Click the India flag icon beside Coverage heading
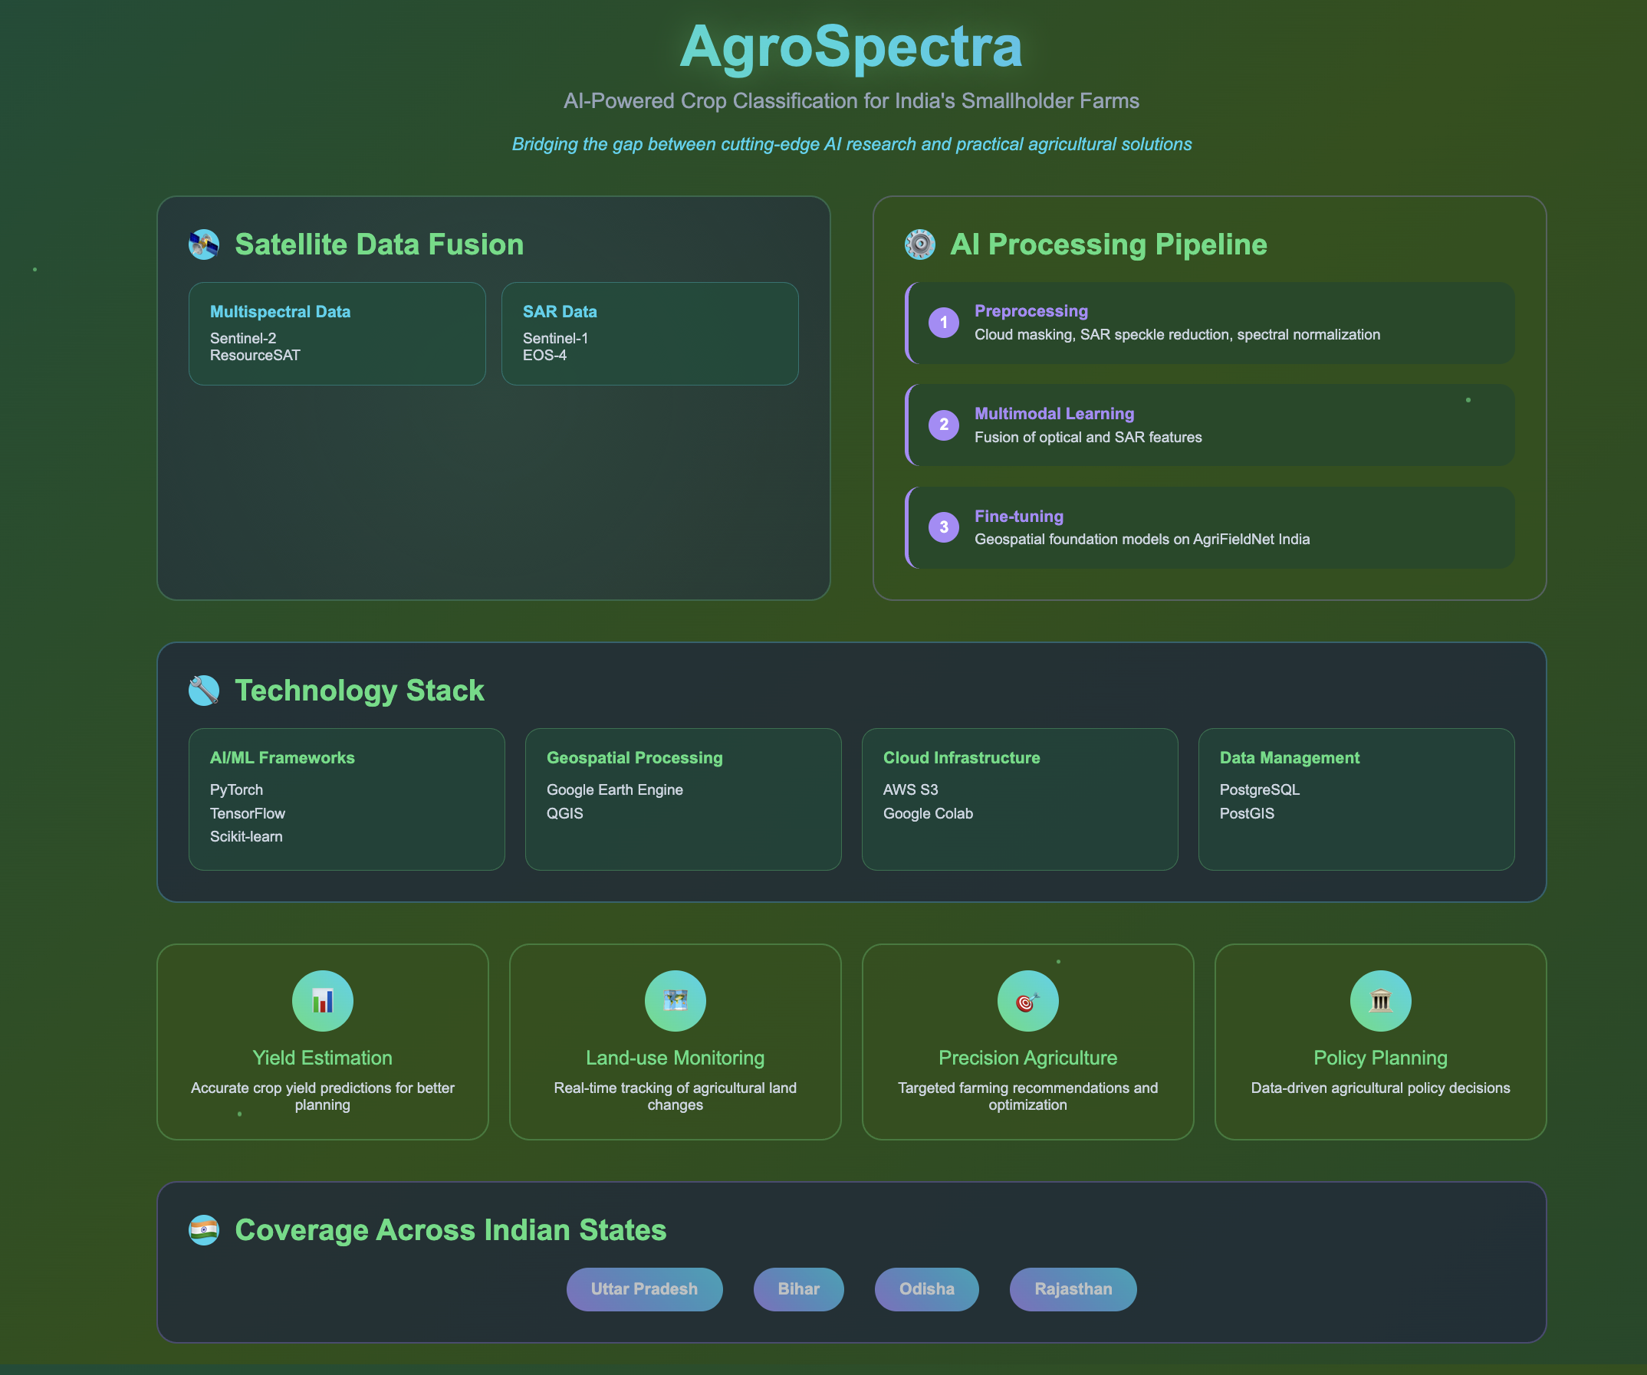1647x1375 pixels. [x=204, y=1230]
